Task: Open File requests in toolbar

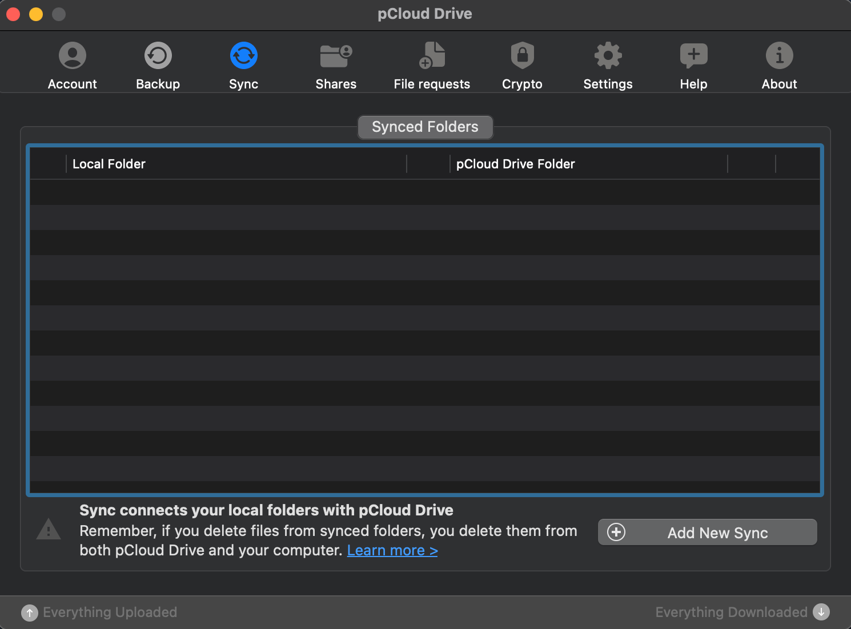Action: [x=432, y=56]
